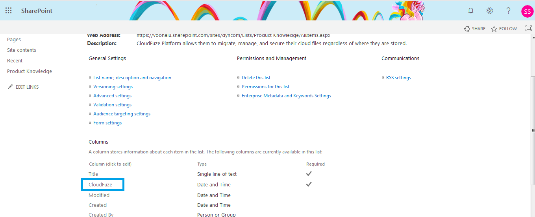Open the settings gear menu
The height and width of the screenshot is (217, 535).
(490, 11)
